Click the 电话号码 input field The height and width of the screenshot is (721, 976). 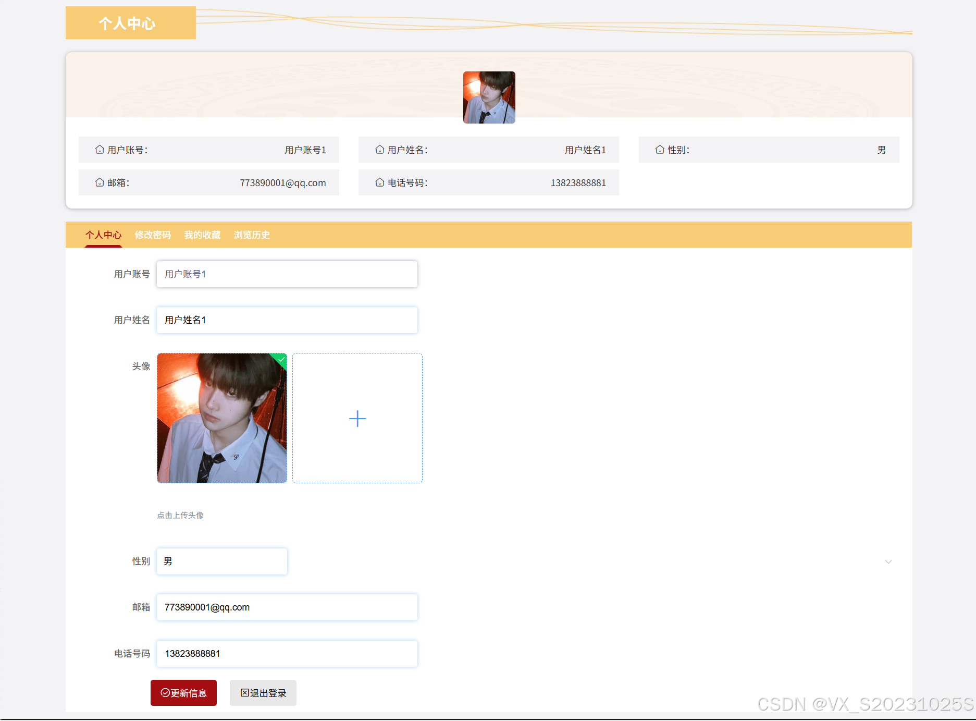coord(287,654)
